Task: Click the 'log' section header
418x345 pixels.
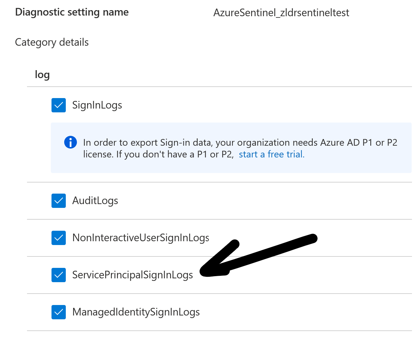Action: [42, 75]
